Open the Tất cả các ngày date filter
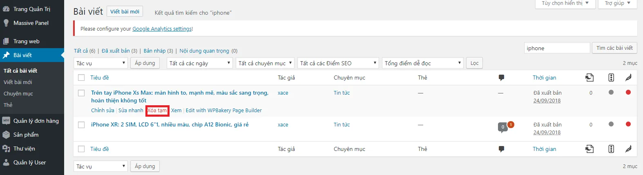Screen dimensions: 643x175 [200, 63]
